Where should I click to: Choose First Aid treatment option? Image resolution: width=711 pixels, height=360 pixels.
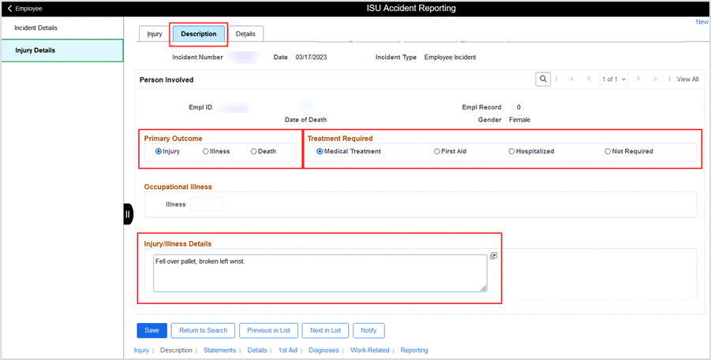[436, 152]
